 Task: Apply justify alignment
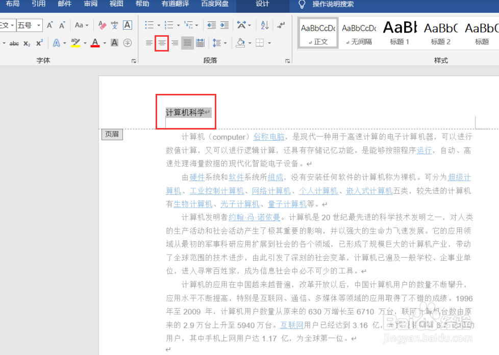tap(187, 43)
